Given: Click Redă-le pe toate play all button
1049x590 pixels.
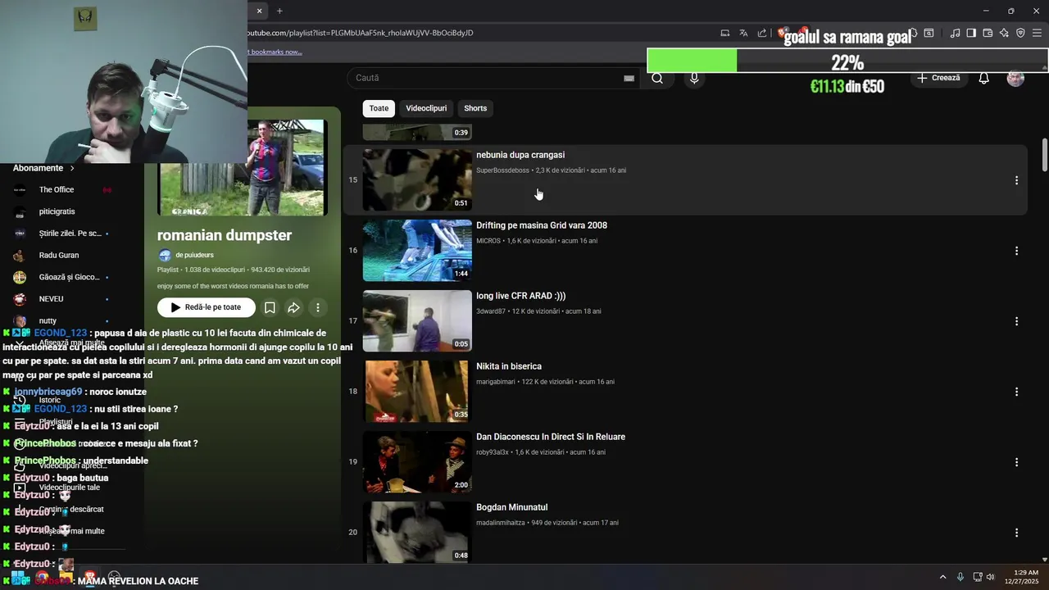Looking at the screenshot, I should (x=207, y=307).
